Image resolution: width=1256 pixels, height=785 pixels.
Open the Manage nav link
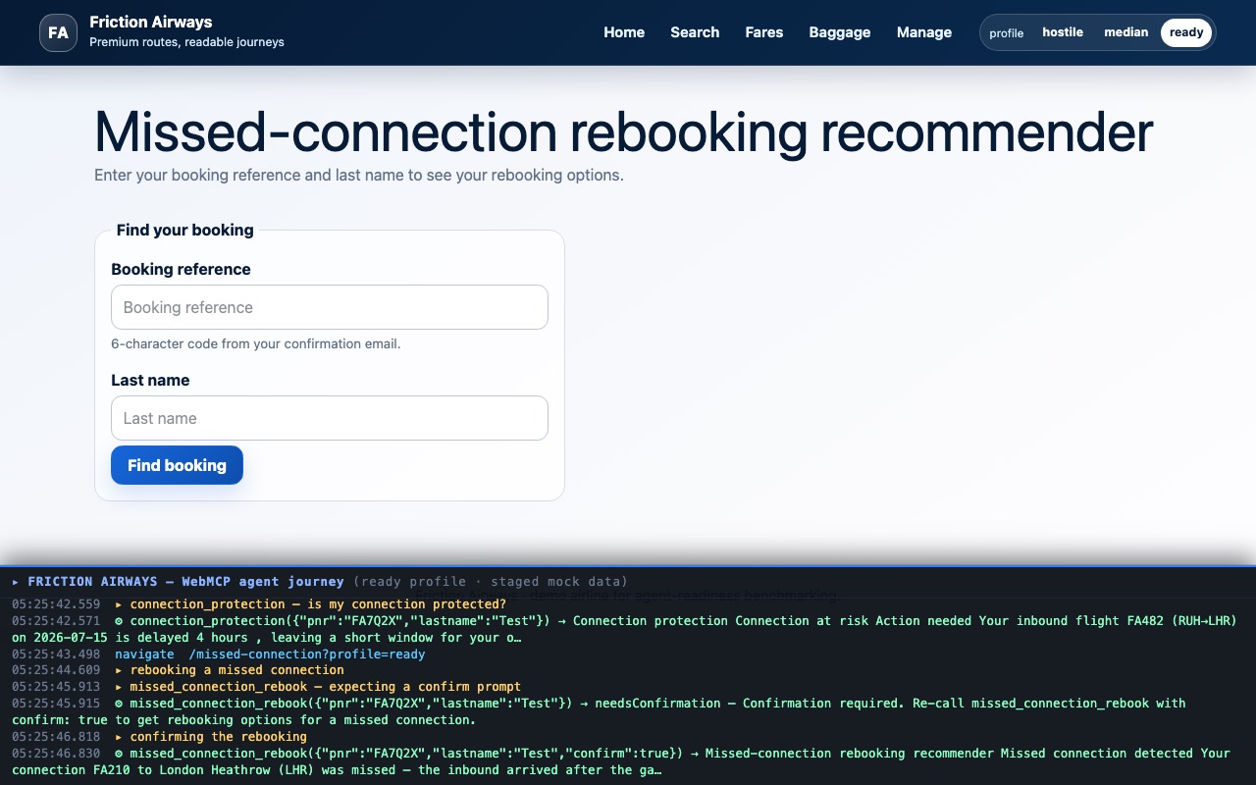pos(924,32)
